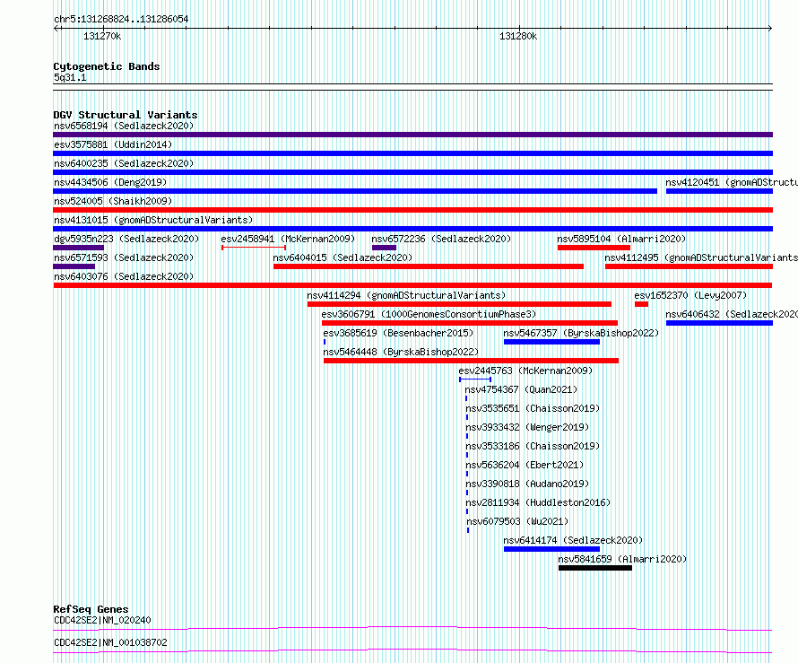Open the nsv6079503 (Wu2021) label
Screen dimensions: 798x663
517,521
